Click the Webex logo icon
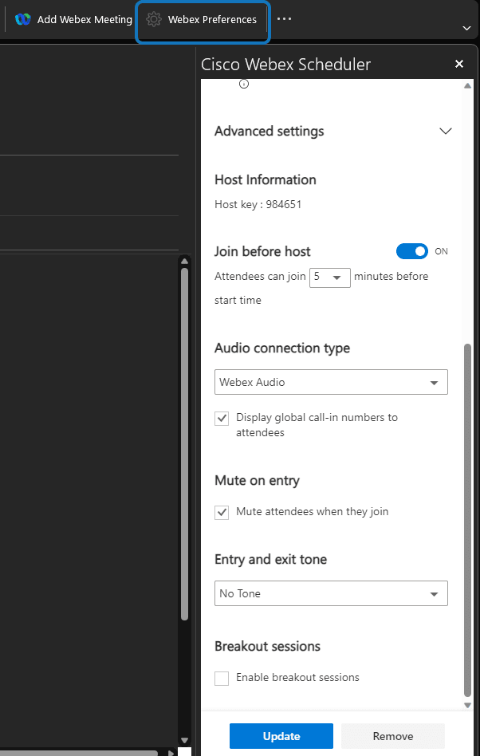Viewport: 480px width, 756px height. pos(22,19)
